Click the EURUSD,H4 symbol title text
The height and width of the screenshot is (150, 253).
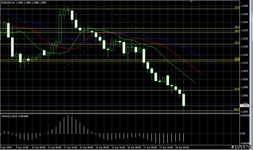pos(8,3)
